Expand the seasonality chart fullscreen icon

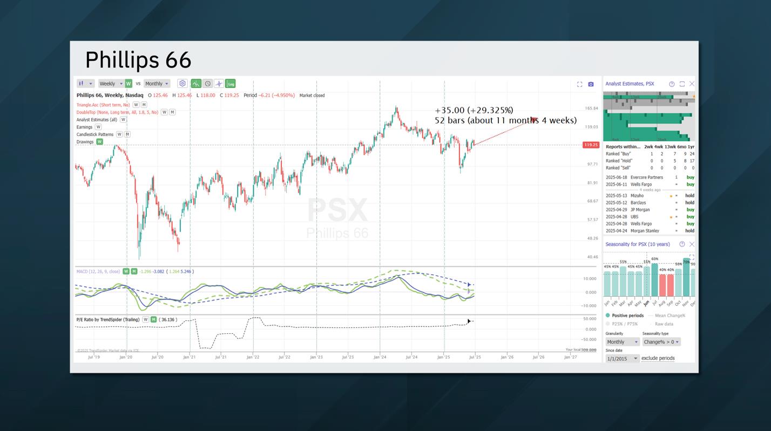[692, 257]
